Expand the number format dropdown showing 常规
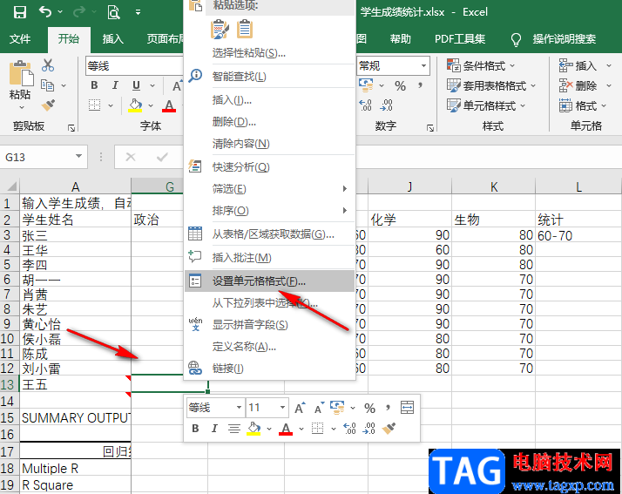 pos(423,65)
